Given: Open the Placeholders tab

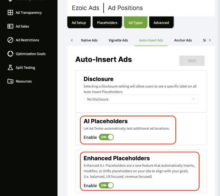Looking at the screenshot, I should [107, 23].
